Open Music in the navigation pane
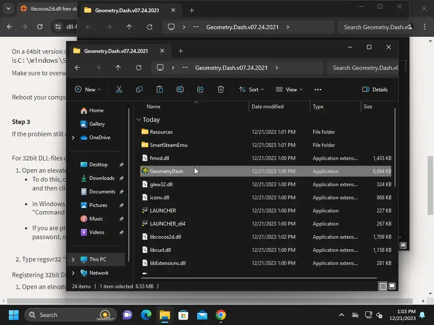434x325 pixels. pyautogui.click(x=96, y=219)
